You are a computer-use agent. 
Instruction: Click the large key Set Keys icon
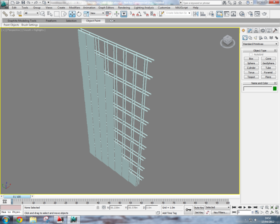coord(188,210)
